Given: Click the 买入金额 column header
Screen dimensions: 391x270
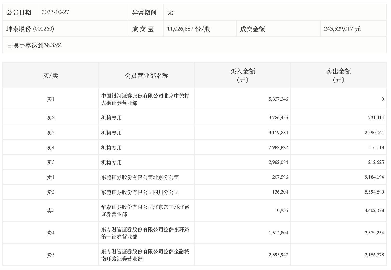Looking at the screenshot, I should pyautogui.click(x=243, y=75).
